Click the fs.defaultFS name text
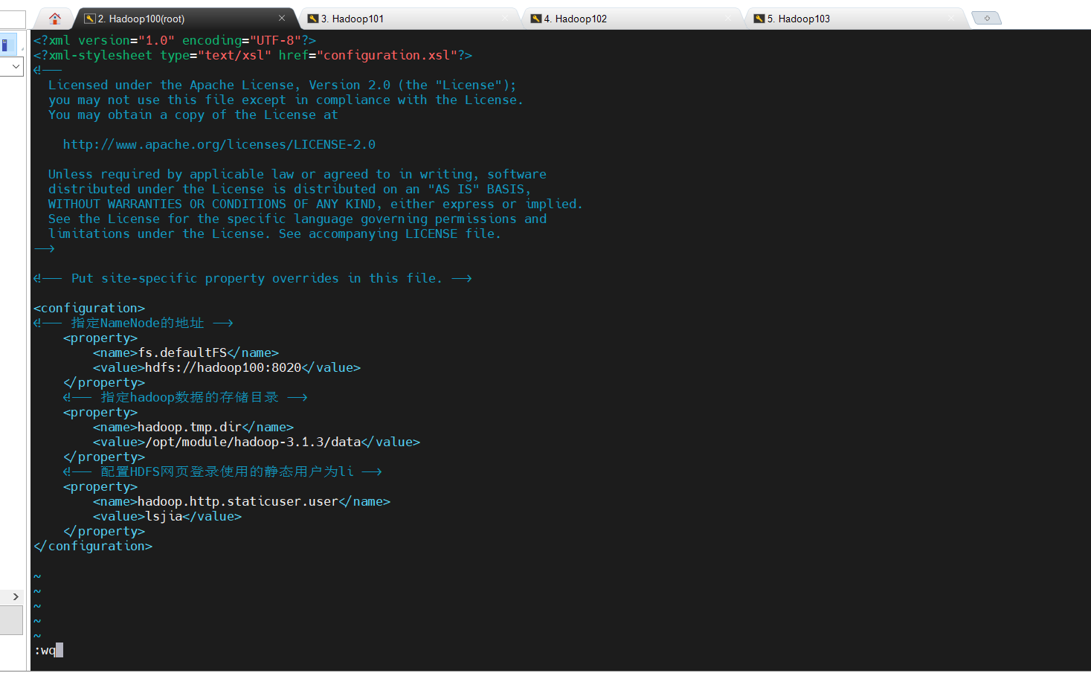Viewport: 1091px width, 673px height. (182, 352)
